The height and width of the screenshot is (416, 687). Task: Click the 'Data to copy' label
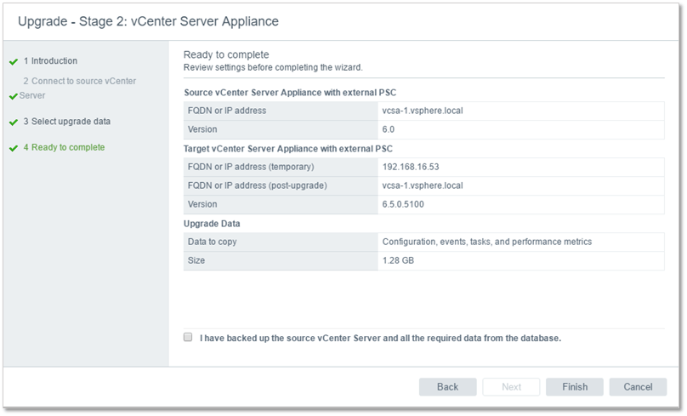212,242
